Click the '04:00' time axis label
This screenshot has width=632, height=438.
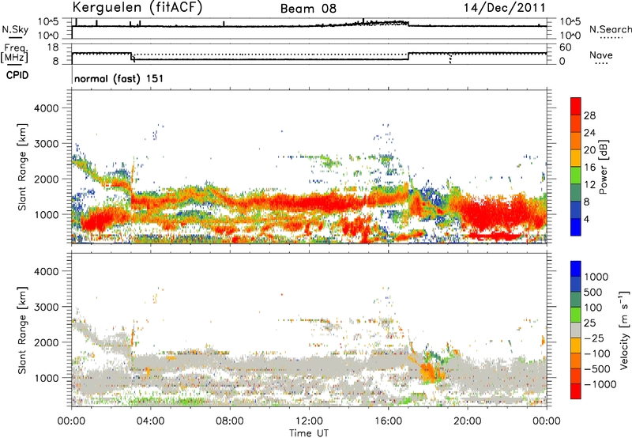pyautogui.click(x=150, y=421)
